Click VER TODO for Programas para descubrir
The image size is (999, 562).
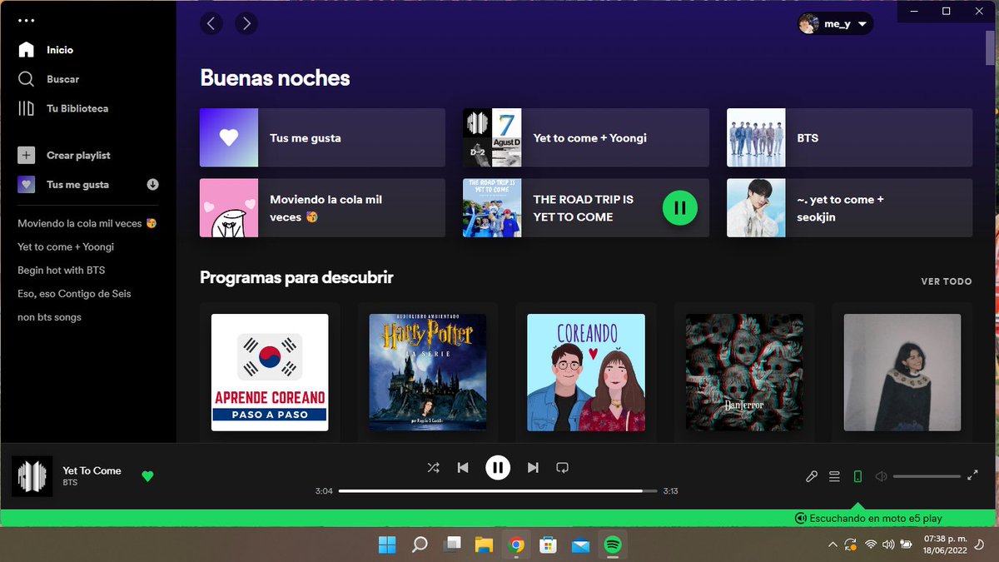pyautogui.click(x=947, y=281)
